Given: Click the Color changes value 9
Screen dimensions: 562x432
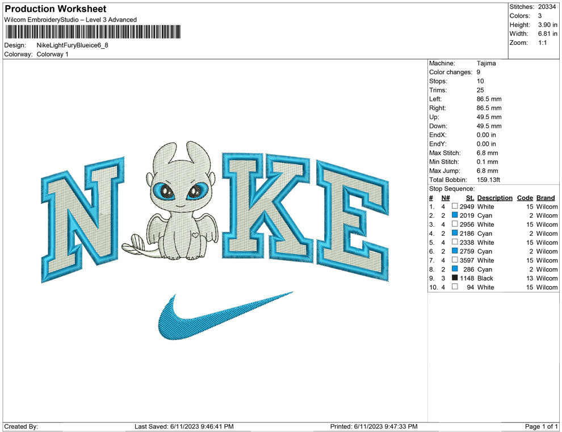Looking at the screenshot, I should 478,73.
